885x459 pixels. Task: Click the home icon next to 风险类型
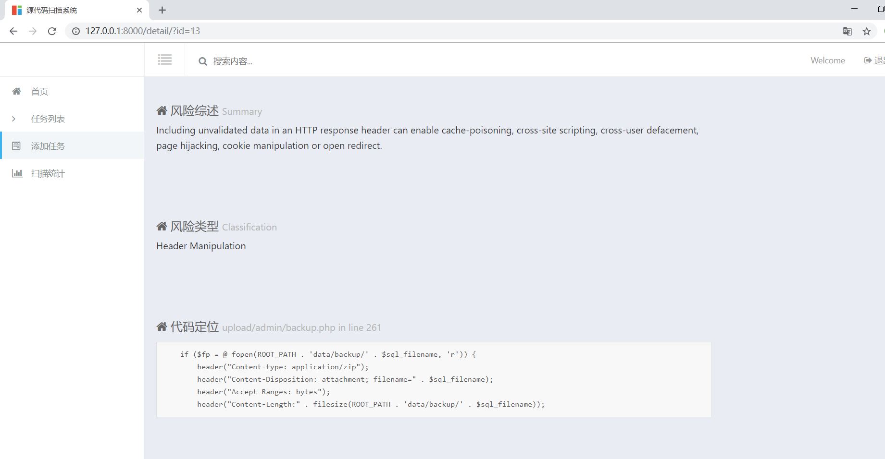coord(162,226)
